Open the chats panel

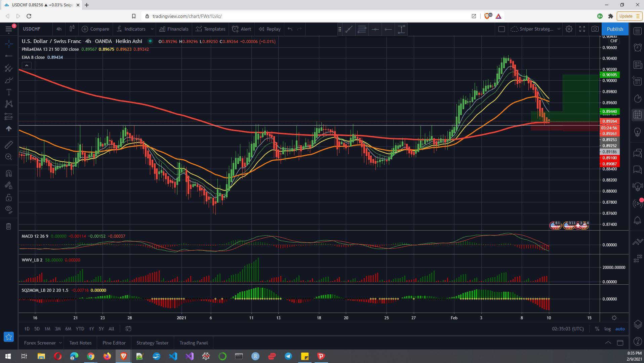coord(638,153)
